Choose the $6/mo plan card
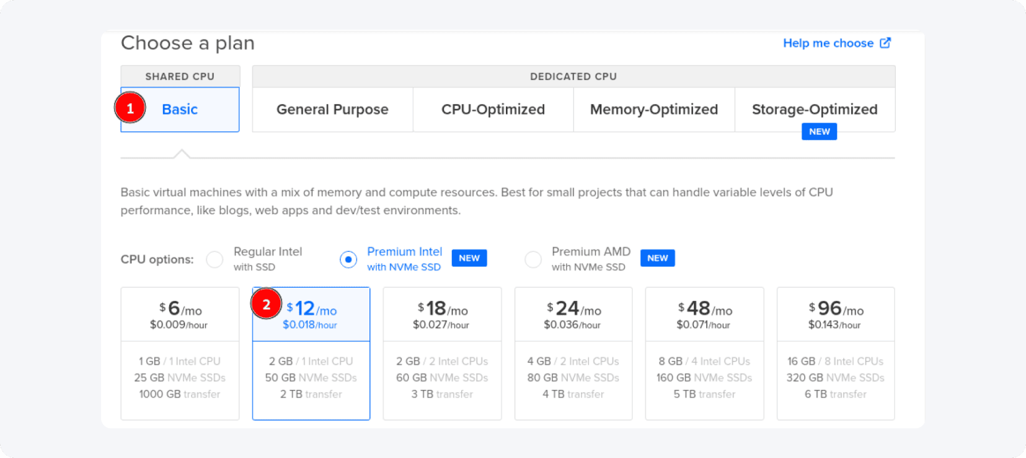The height and width of the screenshot is (458, 1026). click(x=180, y=353)
